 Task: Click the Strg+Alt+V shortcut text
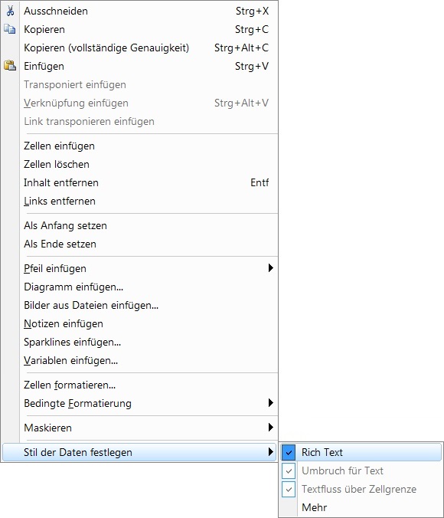tap(242, 103)
